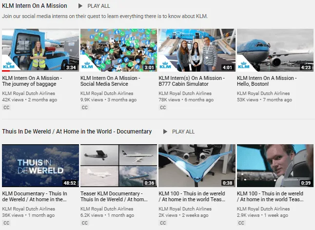Click '2.9K views • 1 week ago' text

click(262, 215)
